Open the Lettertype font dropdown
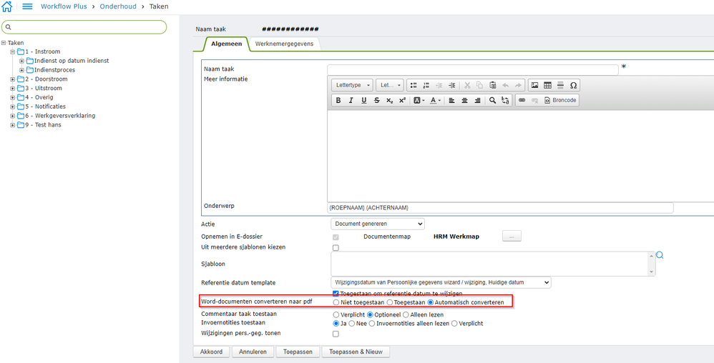This screenshot has width=714, height=363. [353, 85]
